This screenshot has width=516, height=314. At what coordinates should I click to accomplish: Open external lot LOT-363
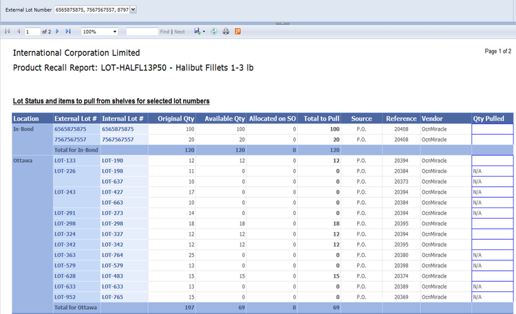[65, 255]
